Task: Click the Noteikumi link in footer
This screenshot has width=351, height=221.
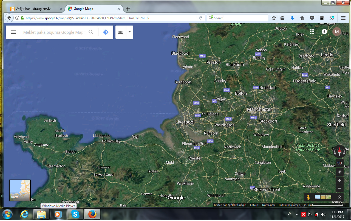Action: [268, 205]
